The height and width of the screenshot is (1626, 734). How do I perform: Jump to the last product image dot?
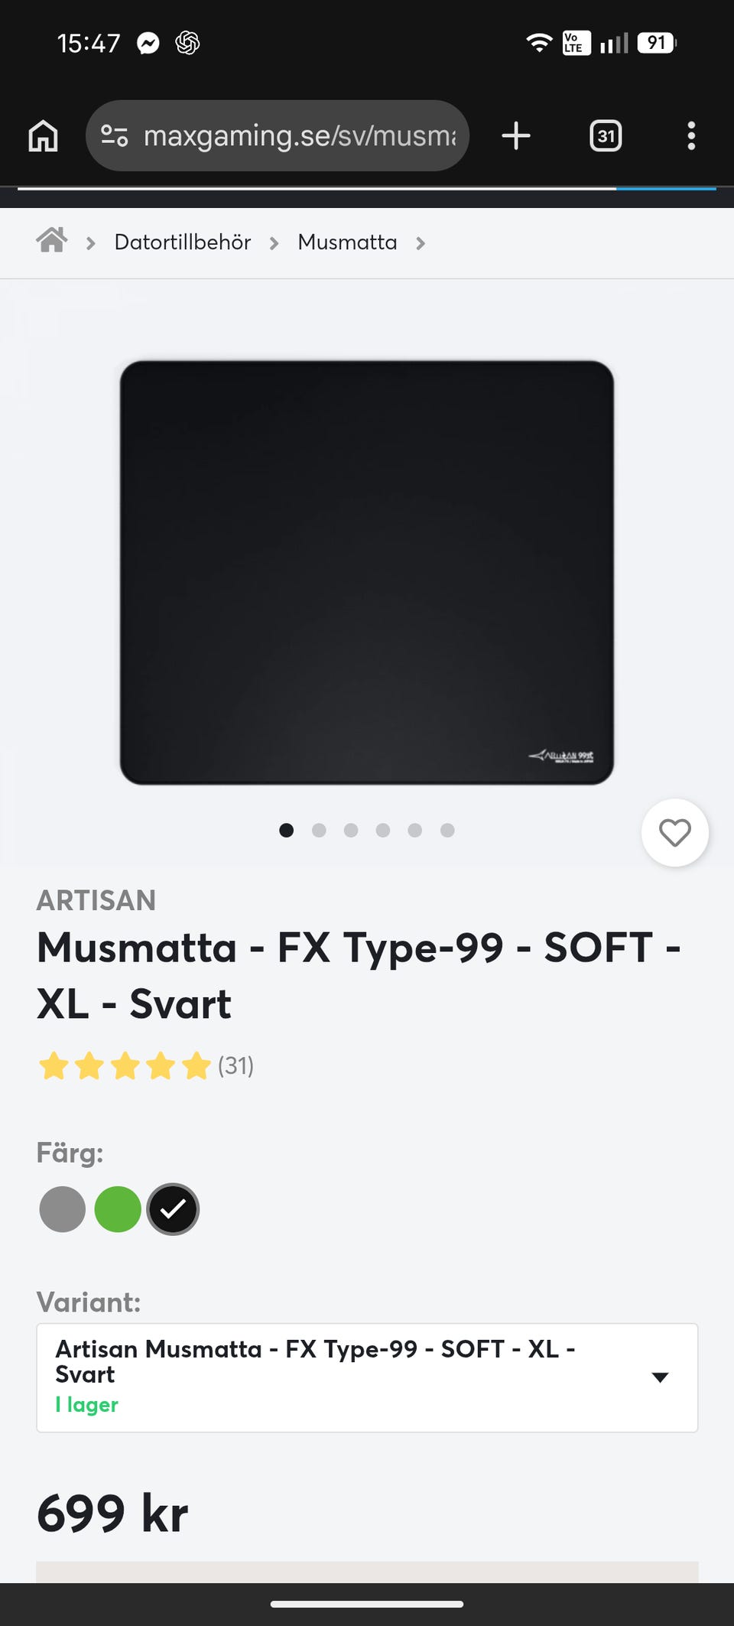447,831
